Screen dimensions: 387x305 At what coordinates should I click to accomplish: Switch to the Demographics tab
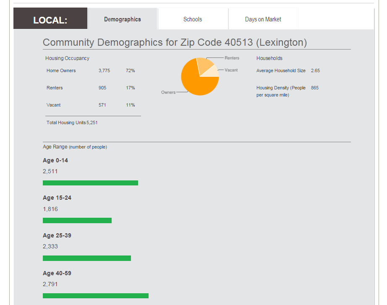pyautogui.click(x=123, y=19)
